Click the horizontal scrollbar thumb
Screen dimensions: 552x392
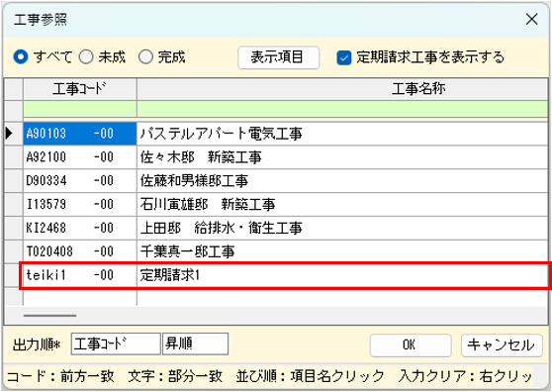[x=50, y=316]
